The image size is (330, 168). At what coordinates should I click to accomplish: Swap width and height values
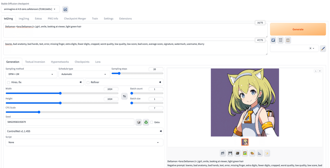pyautogui.click(x=124, y=96)
